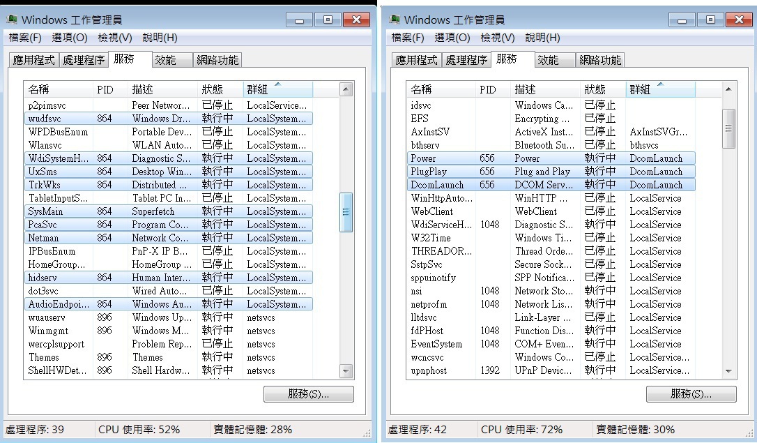
Task: Click scroll up arrow in left window list
Action: coord(346,89)
